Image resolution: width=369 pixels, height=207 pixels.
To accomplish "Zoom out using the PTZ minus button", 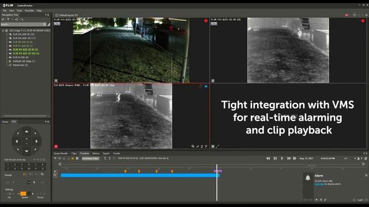I will [x=27, y=144].
